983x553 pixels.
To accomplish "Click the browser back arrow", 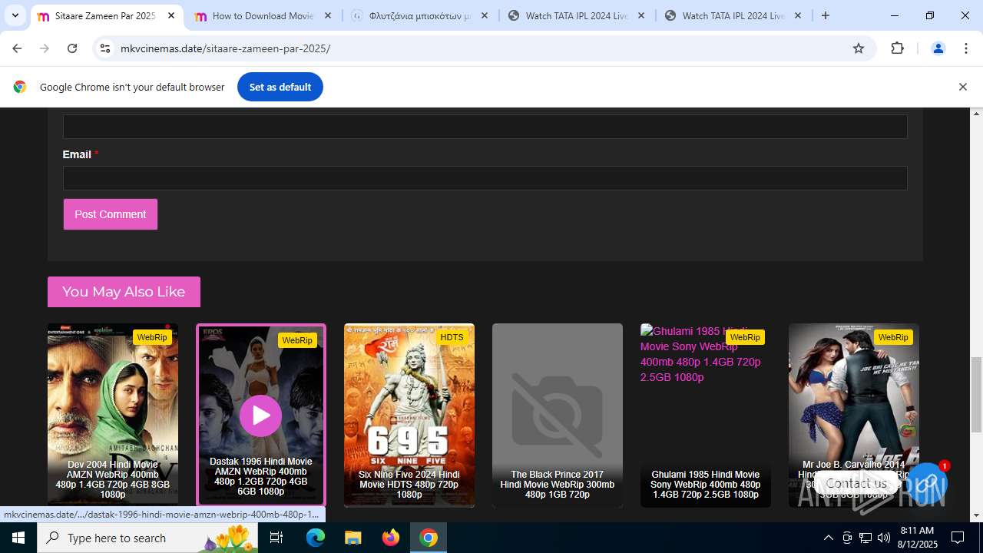I will (17, 48).
